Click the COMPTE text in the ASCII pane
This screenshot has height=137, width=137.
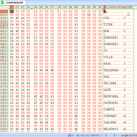(109, 110)
